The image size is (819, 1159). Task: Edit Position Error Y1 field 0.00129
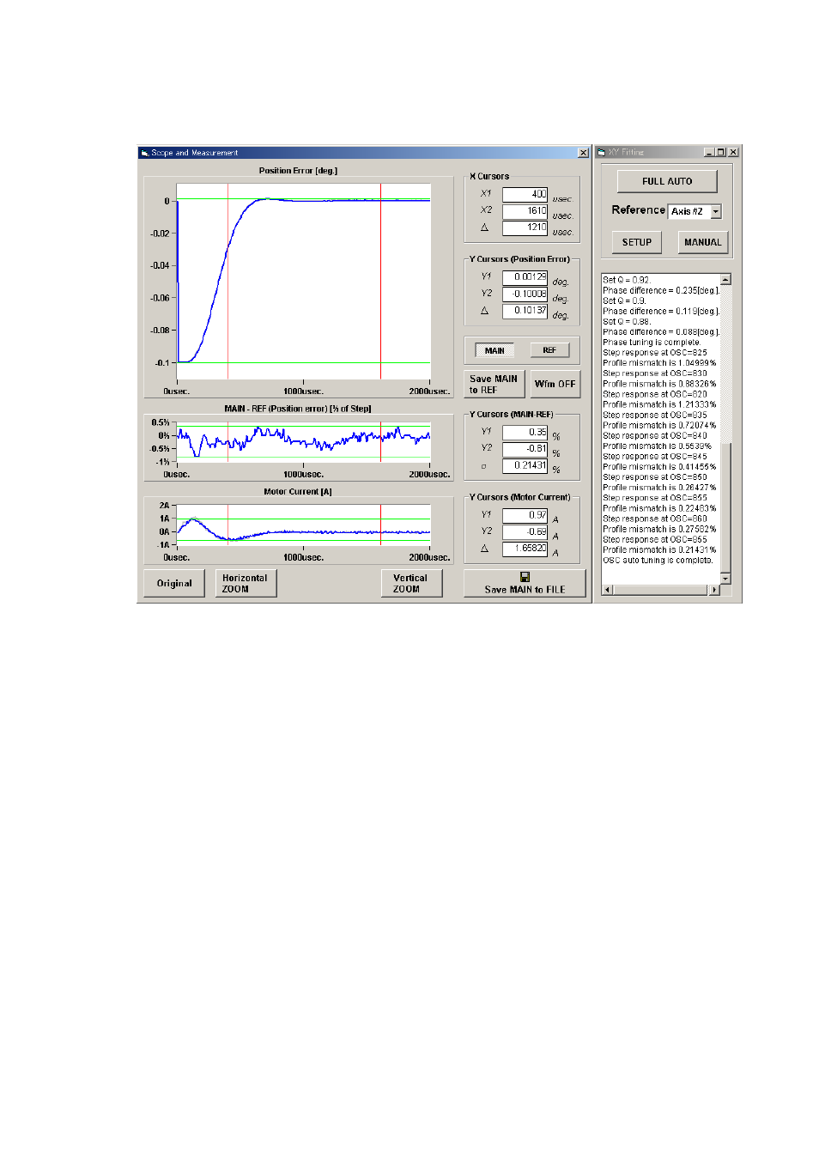[x=525, y=277]
